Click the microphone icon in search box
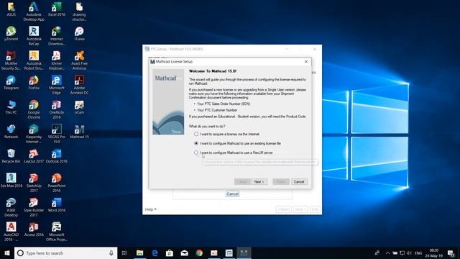Screen dimensions: 460x259 111,253
